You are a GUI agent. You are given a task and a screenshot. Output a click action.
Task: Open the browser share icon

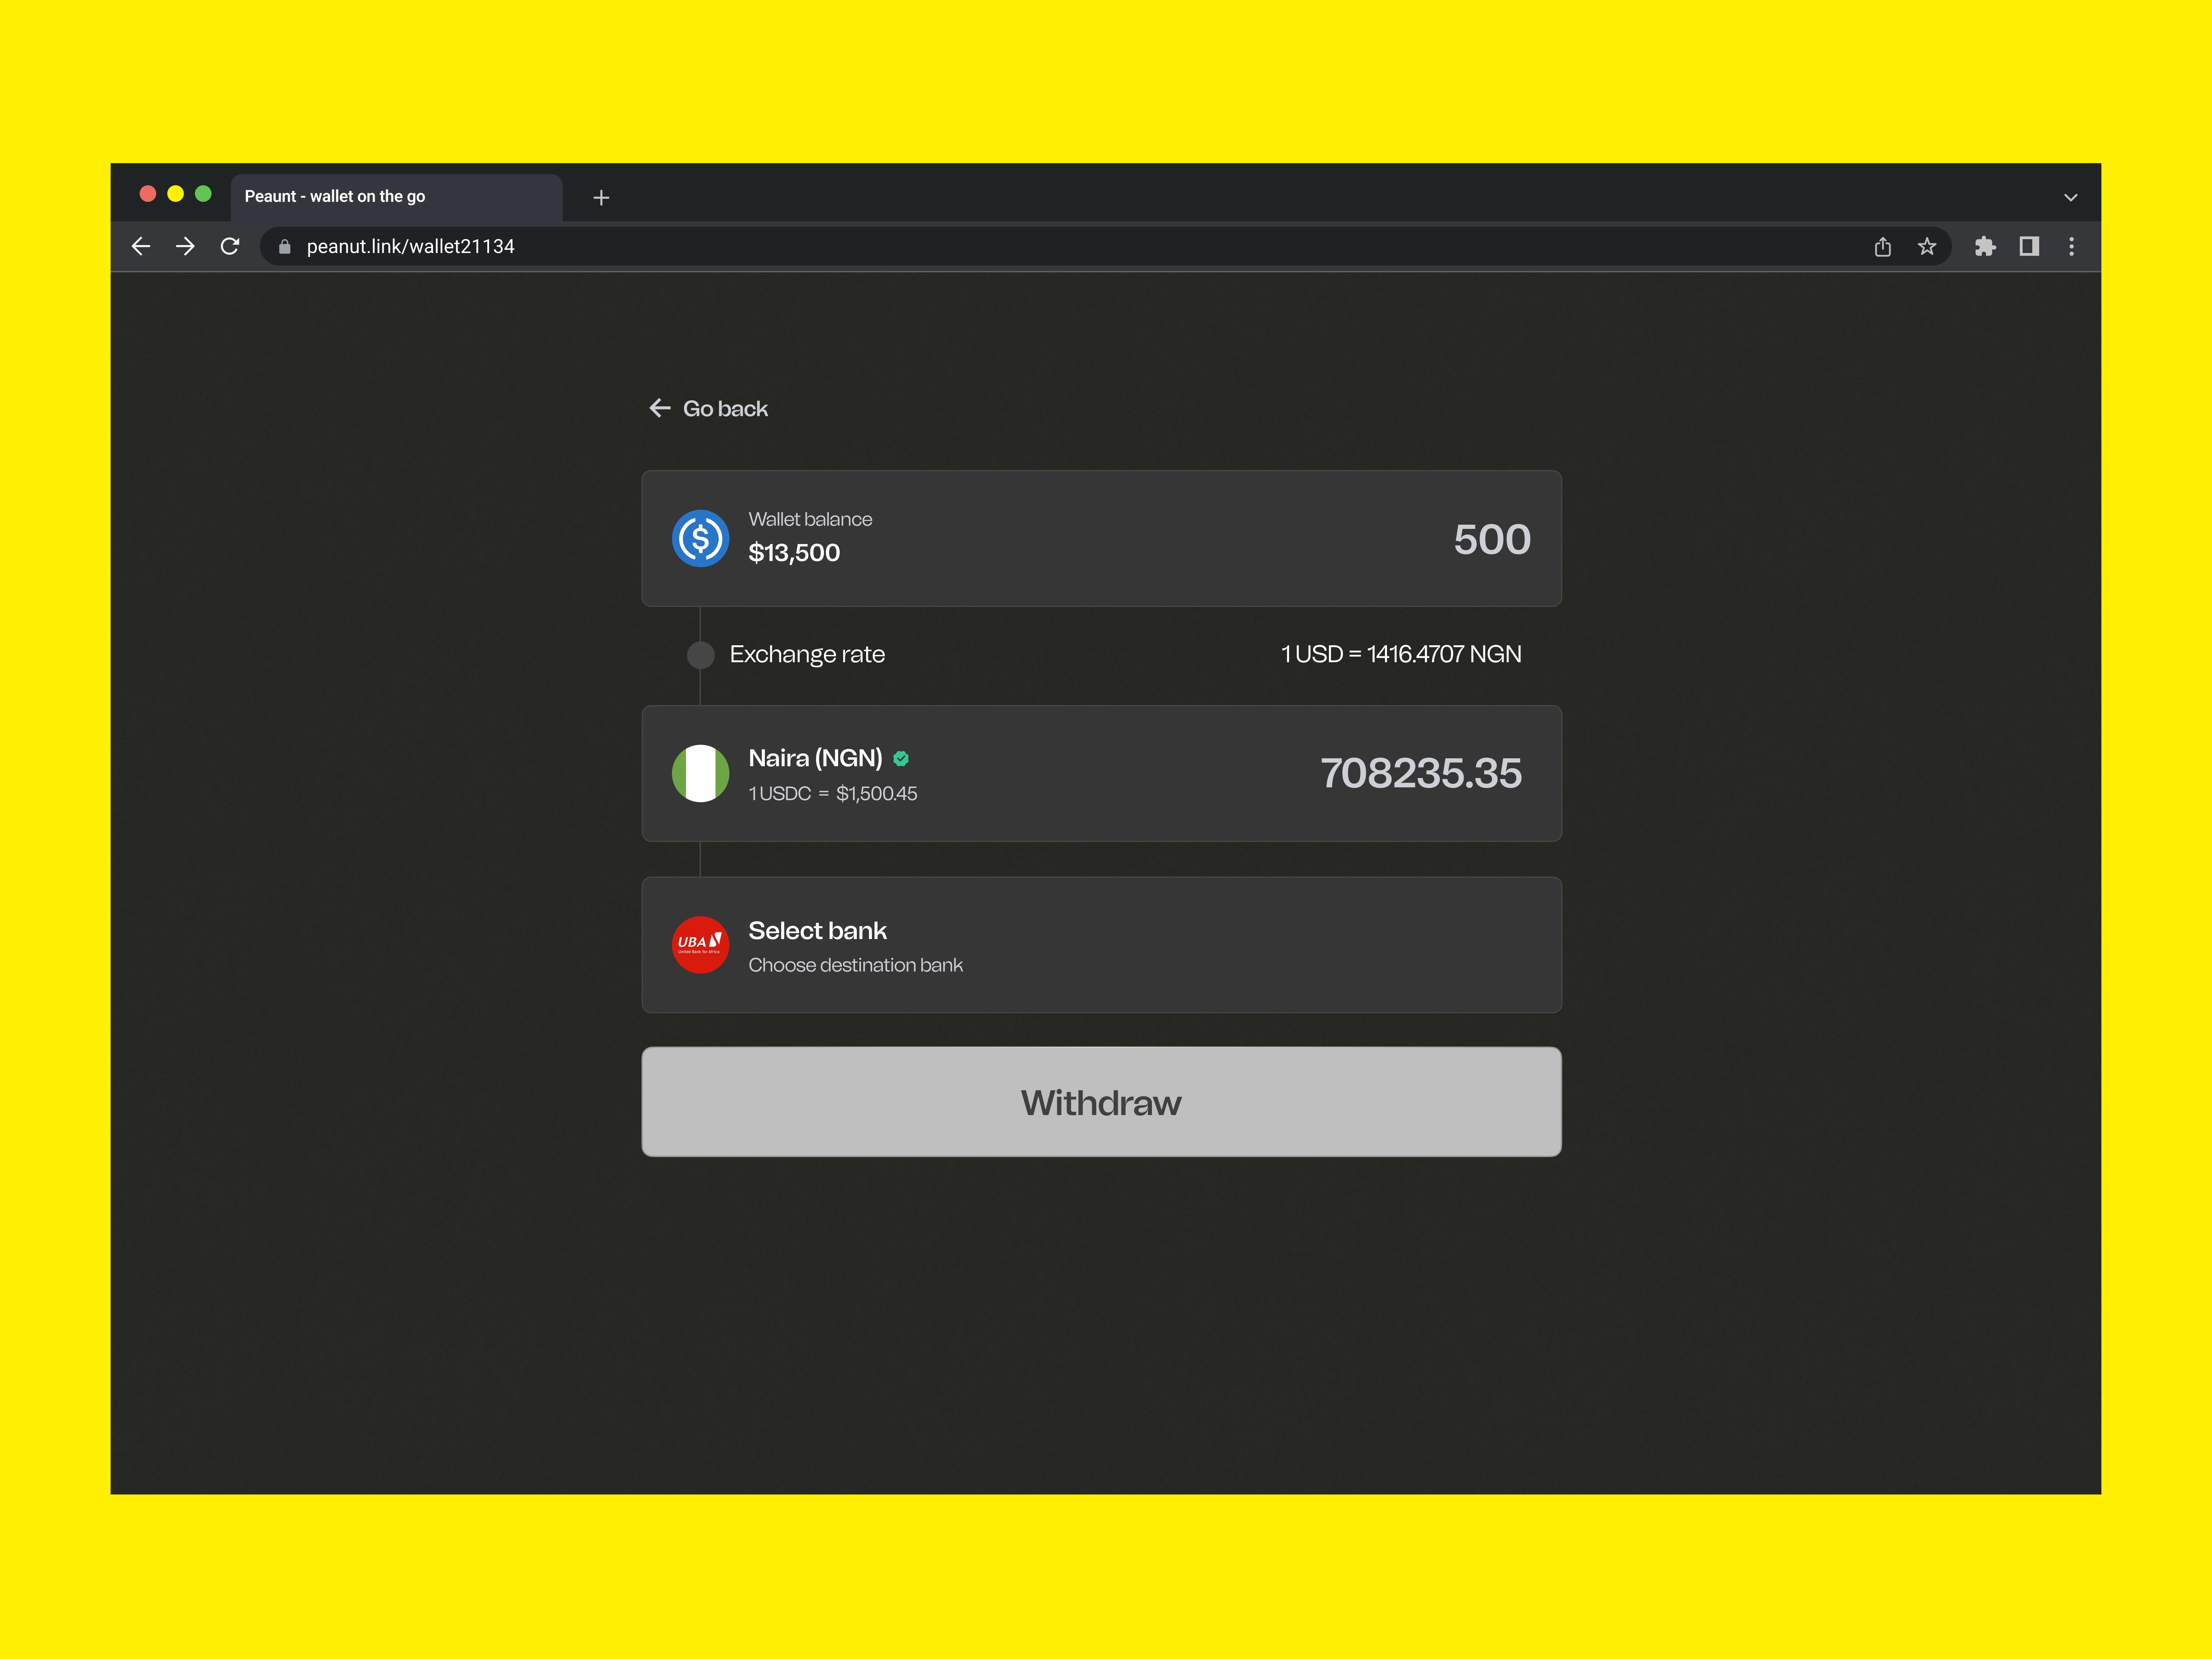pos(1883,247)
